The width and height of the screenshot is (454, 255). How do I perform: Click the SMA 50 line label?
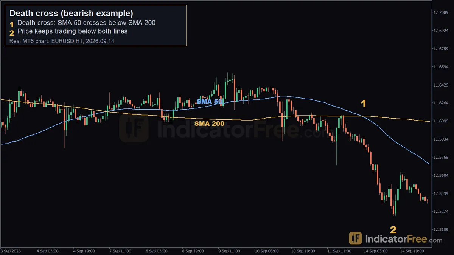[210, 102]
